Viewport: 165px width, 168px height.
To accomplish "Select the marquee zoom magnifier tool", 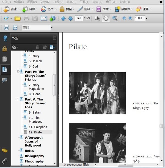I will click(115, 18).
